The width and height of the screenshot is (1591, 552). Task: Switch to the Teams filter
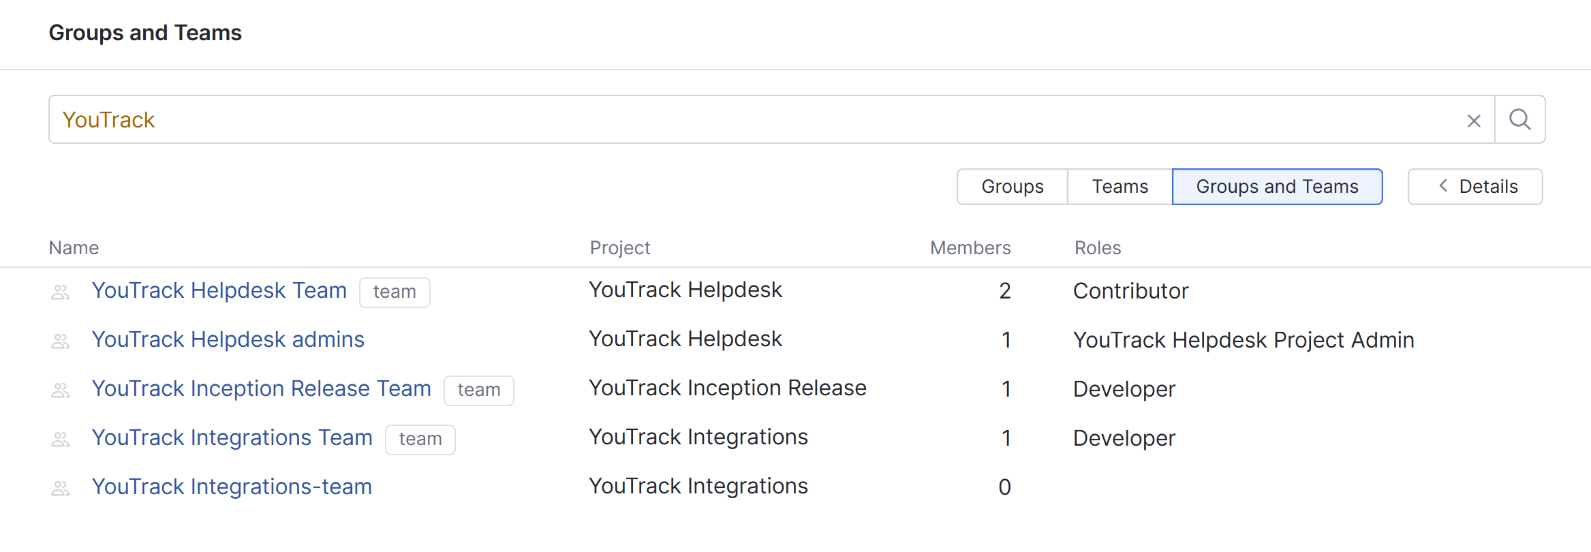[1119, 187]
